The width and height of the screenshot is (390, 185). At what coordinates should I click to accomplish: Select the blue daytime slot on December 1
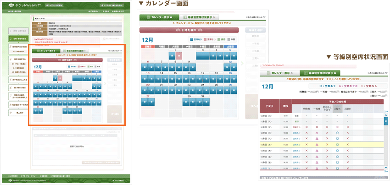(x=172, y=55)
